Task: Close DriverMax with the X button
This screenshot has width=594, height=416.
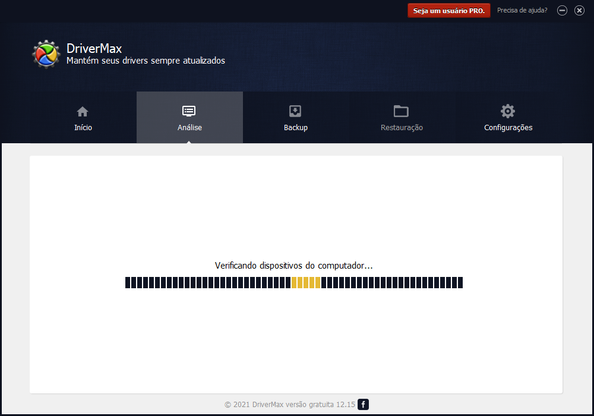Action: click(579, 11)
